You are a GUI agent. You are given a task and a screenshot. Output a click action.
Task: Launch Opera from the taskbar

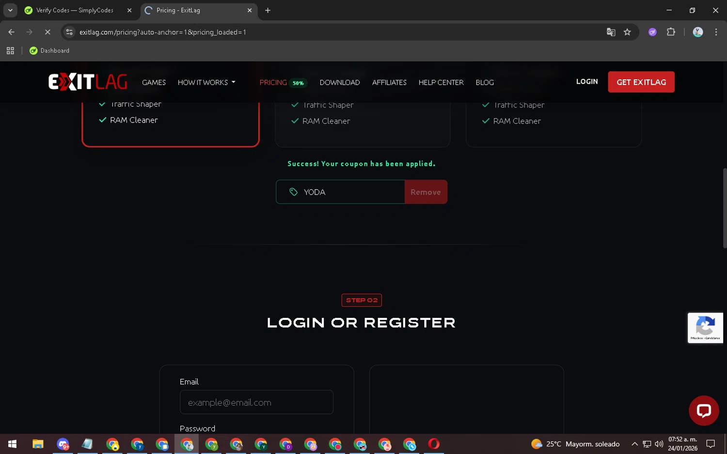(x=434, y=444)
